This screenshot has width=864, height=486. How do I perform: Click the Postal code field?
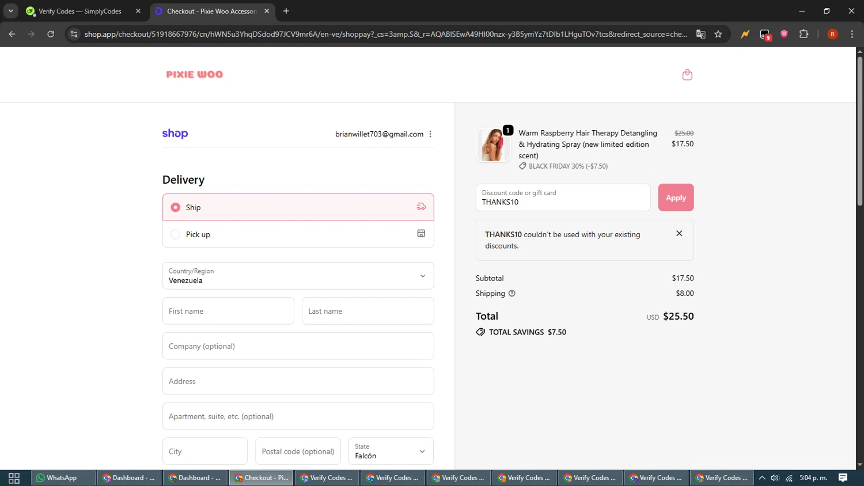pyautogui.click(x=298, y=451)
